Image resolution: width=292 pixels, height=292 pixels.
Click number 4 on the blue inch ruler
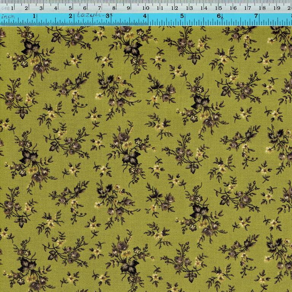[x=145, y=16]
